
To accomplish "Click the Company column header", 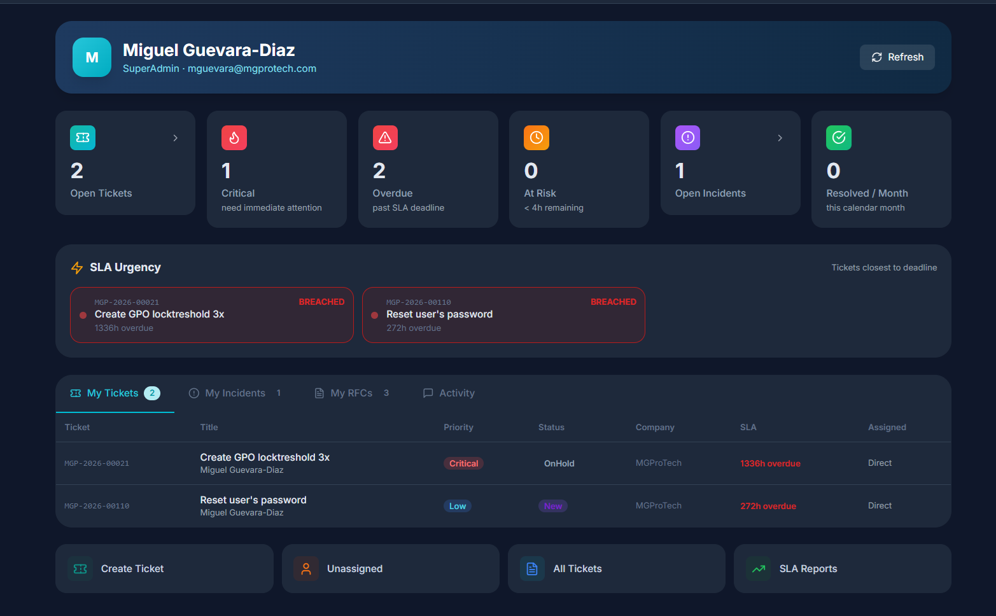I will click(x=655, y=427).
